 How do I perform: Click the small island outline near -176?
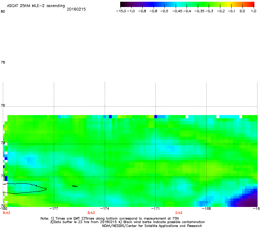[x=75, y=186]
